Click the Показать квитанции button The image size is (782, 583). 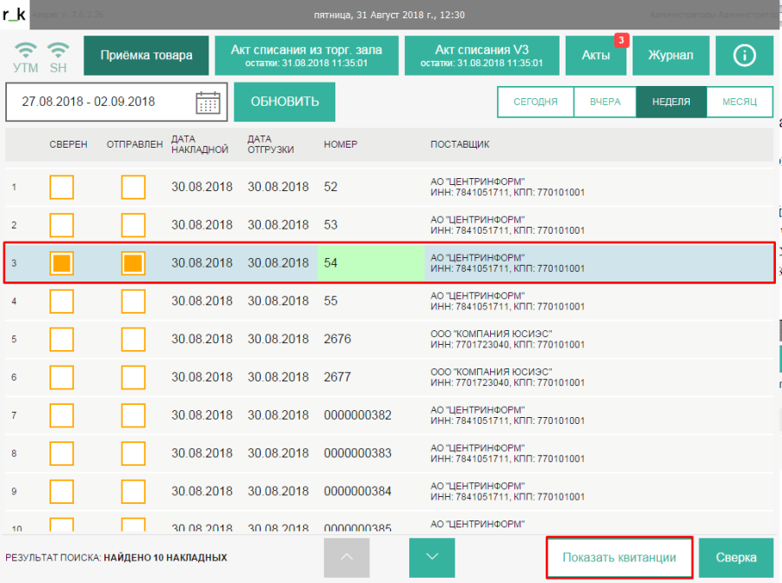click(x=619, y=558)
